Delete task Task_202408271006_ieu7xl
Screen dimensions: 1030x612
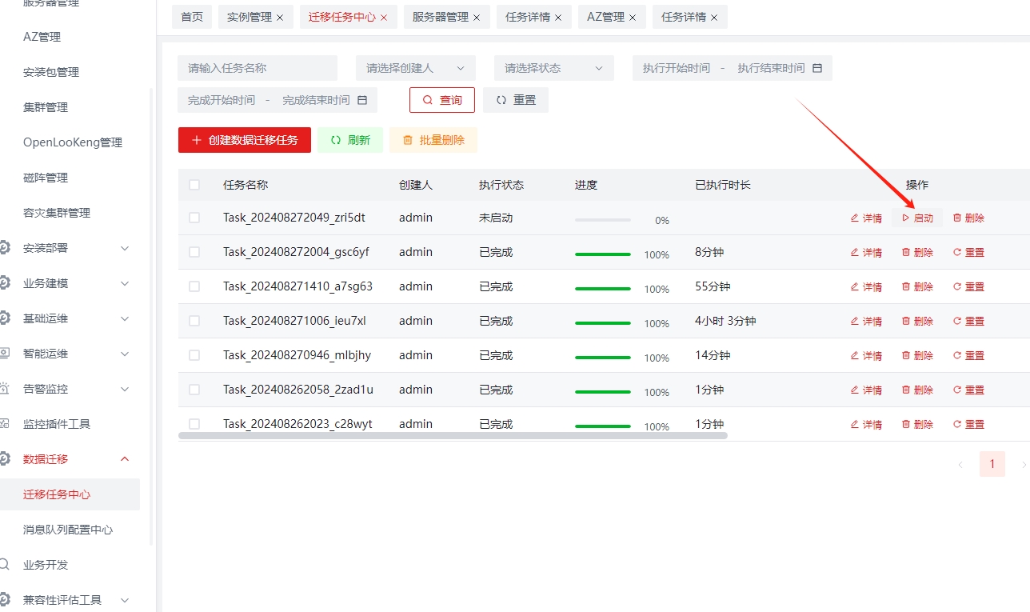coord(917,321)
